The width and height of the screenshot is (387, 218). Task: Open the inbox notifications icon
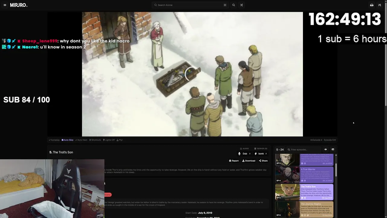click(372, 5)
